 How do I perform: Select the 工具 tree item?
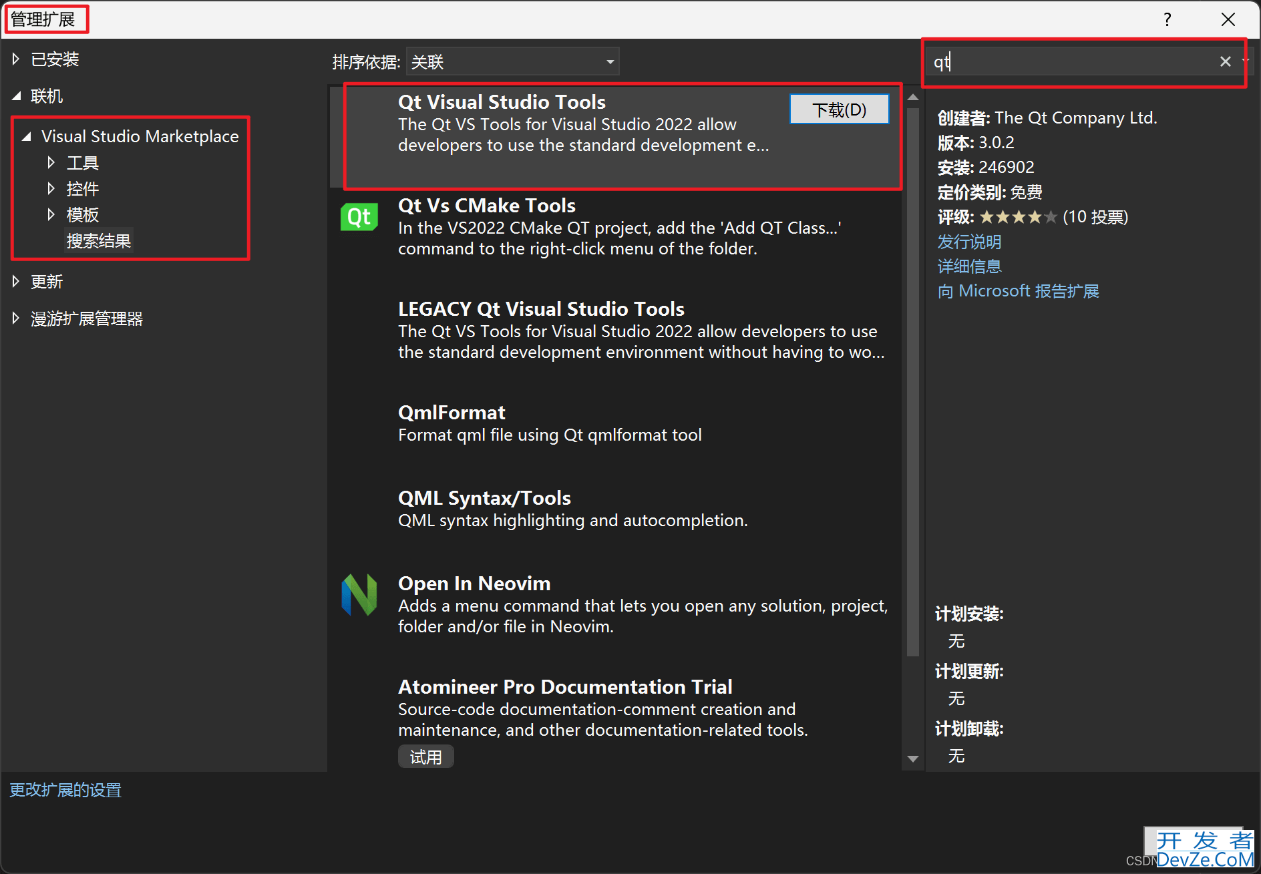[x=83, y=162]
